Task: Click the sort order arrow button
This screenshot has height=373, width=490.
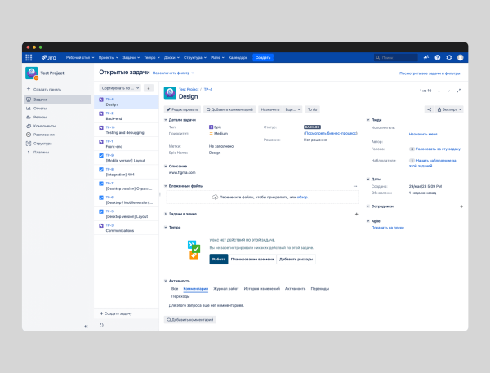Action: pyautogui.click(x=149, y=88)
